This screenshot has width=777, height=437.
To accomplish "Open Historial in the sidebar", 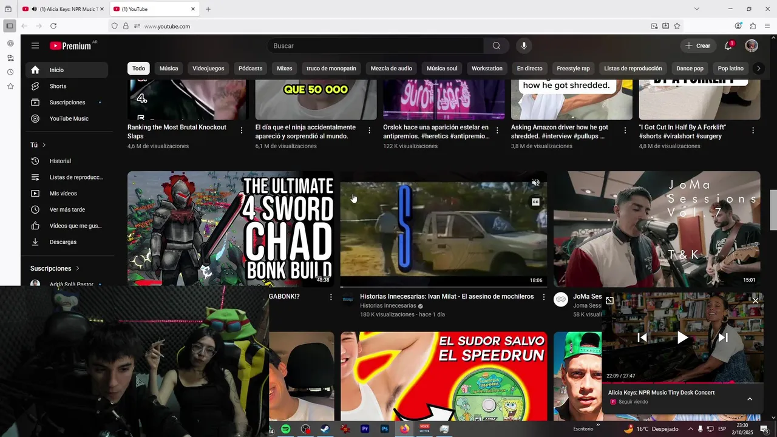I will coord(67,161).
